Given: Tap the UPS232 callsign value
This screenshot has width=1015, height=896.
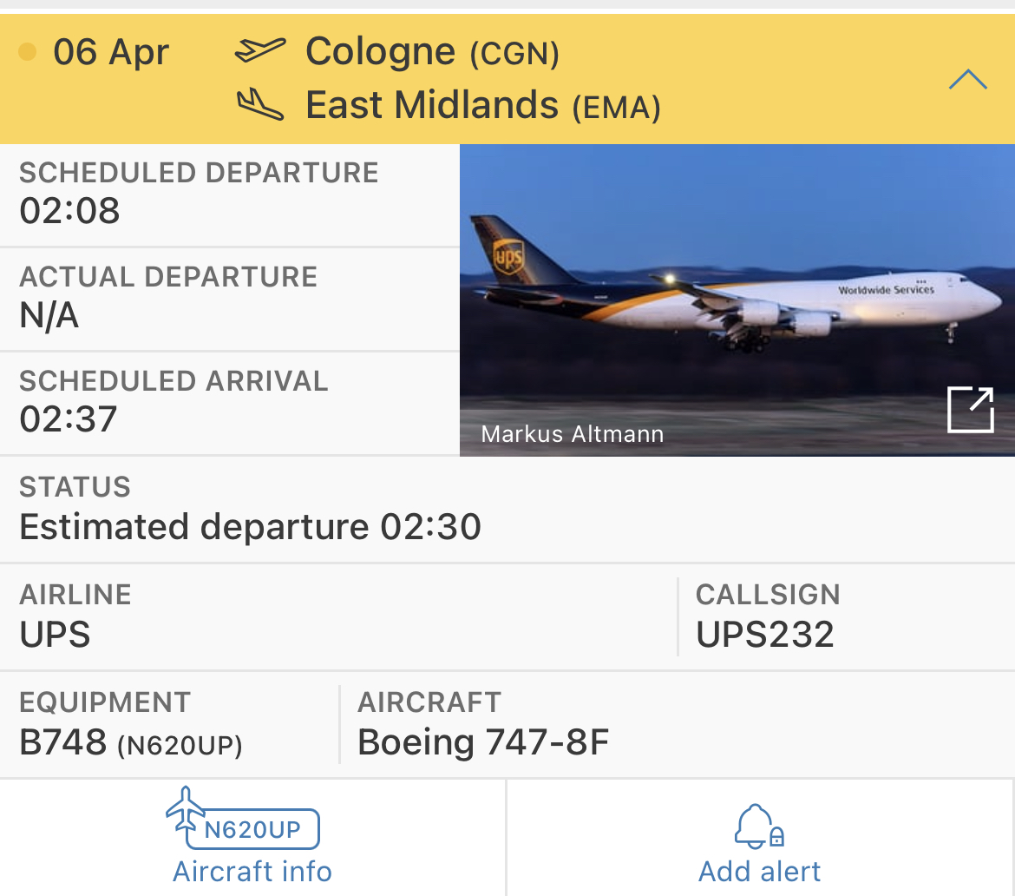Looking at the screenshot, I should [x=764, y=635].
